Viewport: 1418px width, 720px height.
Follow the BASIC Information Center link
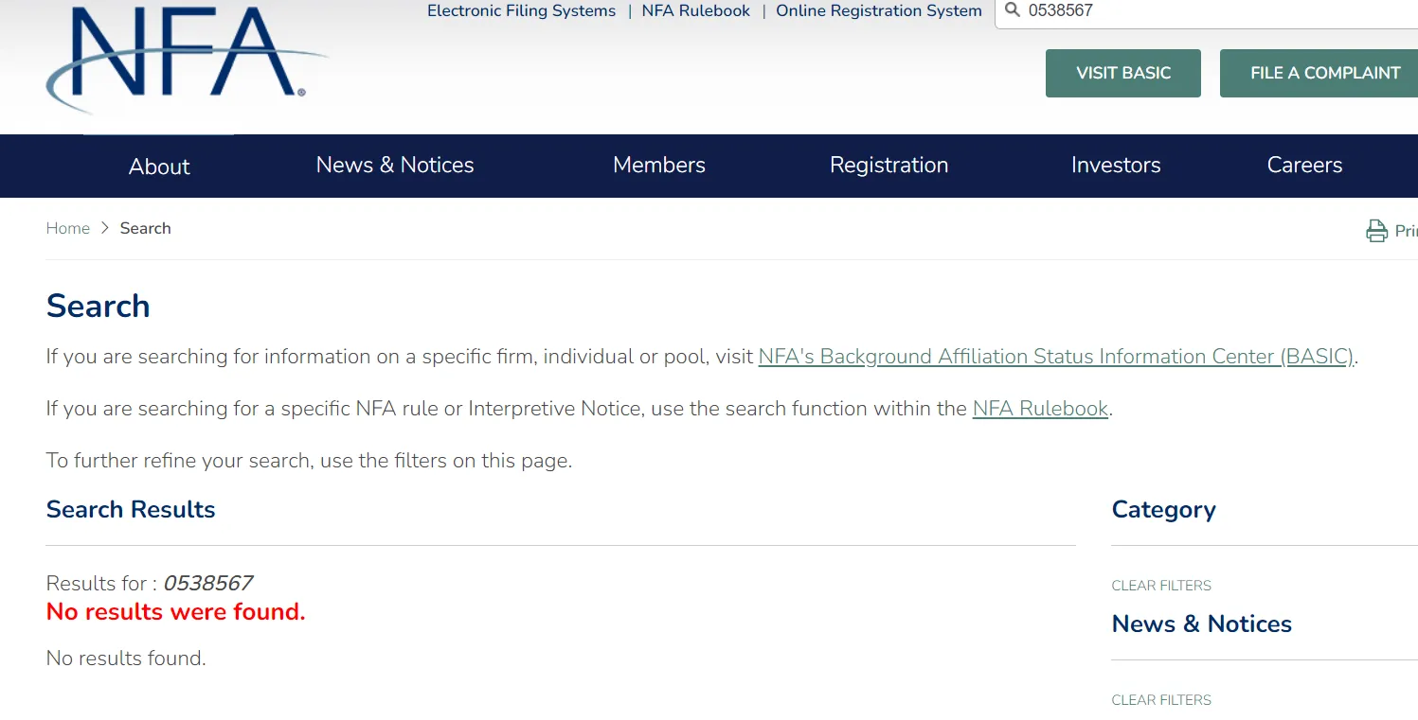coord(1056,357)
